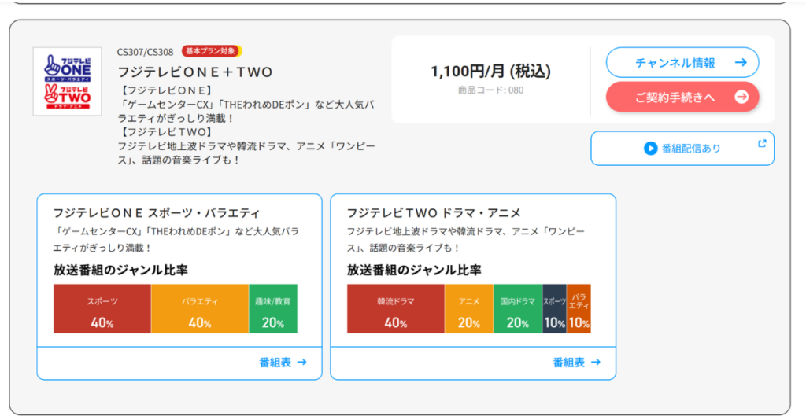Click the フジテレビＯＮＥ＋ＴＷＯ channel title
This screenshot has width=806, height=416.
click(194, 72)
